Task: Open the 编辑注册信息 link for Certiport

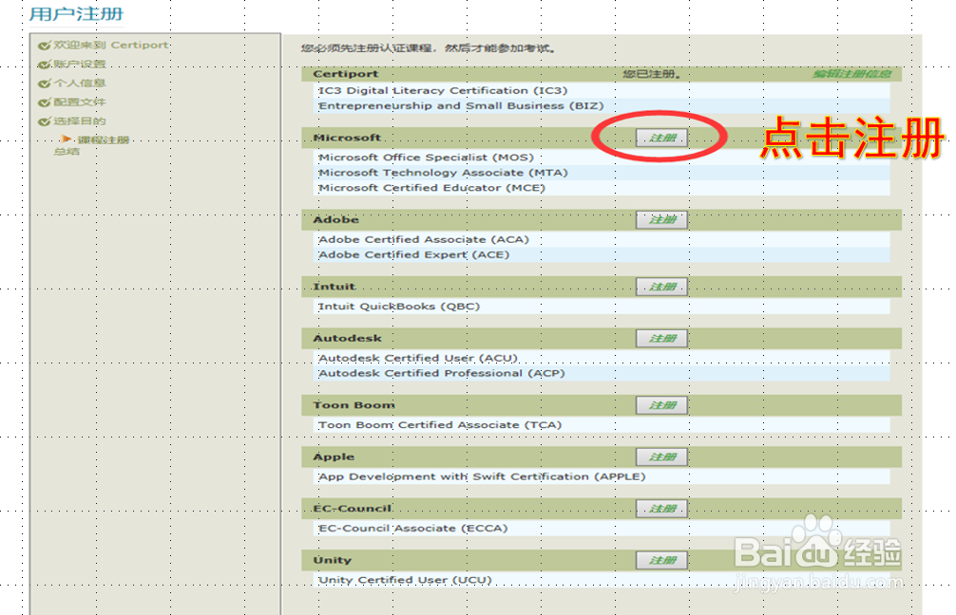Action: pyautogui.click(x=851, y=74)
